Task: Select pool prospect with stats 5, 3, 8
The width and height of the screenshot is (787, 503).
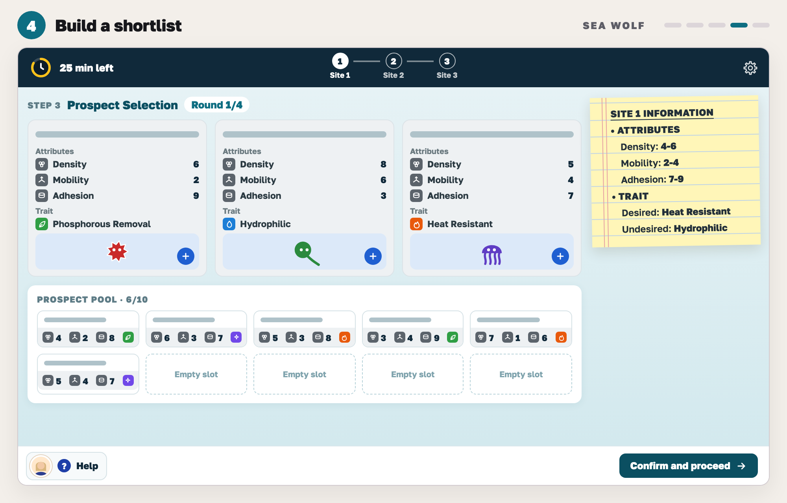Action: click(305, 329)
